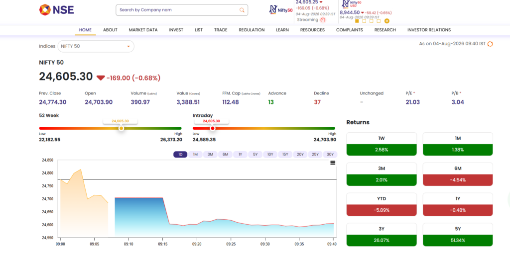
Task: Click the Advance count 13
Action: click(x=271, y=102)
